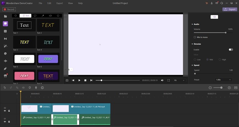Open the Stickers emoji sidebar icon
This screenshot has width=239, height=127.
tap(5, 54)
